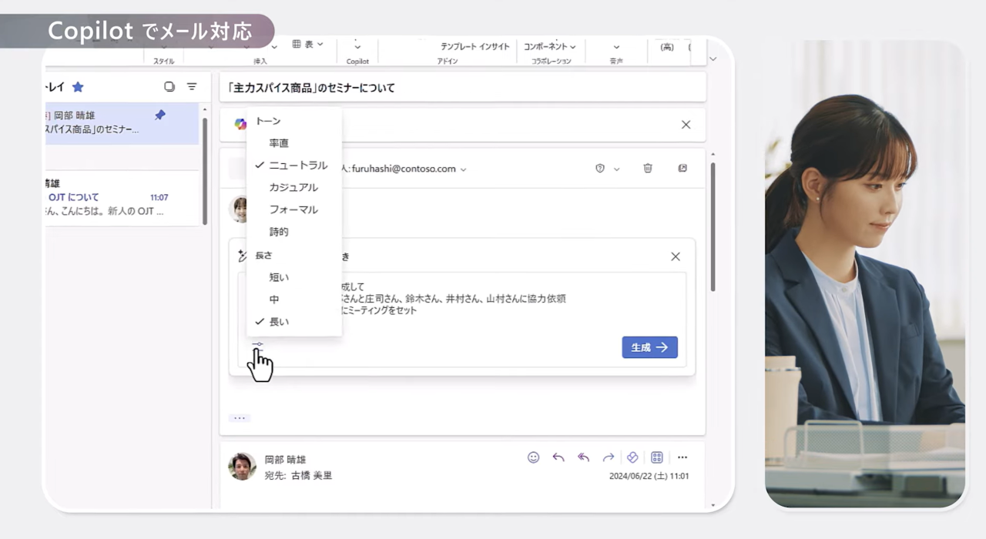This screenshot has height=539, width=986.
Task: Pick the フォーマル tone option
Action: click(293, 209)
